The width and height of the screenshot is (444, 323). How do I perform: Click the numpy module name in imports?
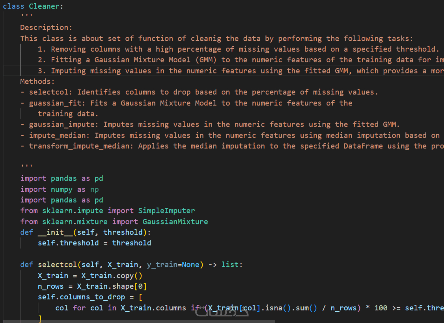tap(62, 189)
